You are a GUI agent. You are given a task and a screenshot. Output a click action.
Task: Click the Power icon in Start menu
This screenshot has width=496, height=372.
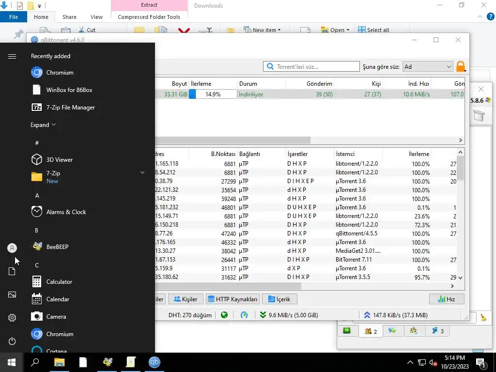(x=12, y=341)
